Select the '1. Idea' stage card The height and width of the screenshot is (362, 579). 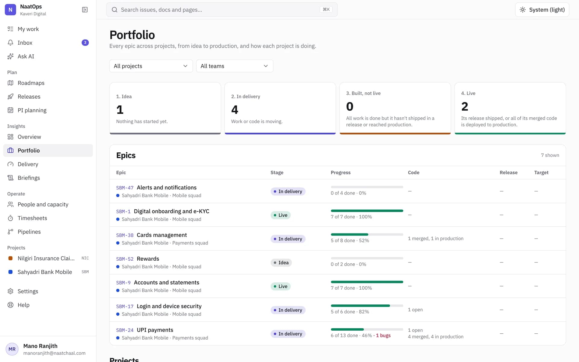(165, 108)
